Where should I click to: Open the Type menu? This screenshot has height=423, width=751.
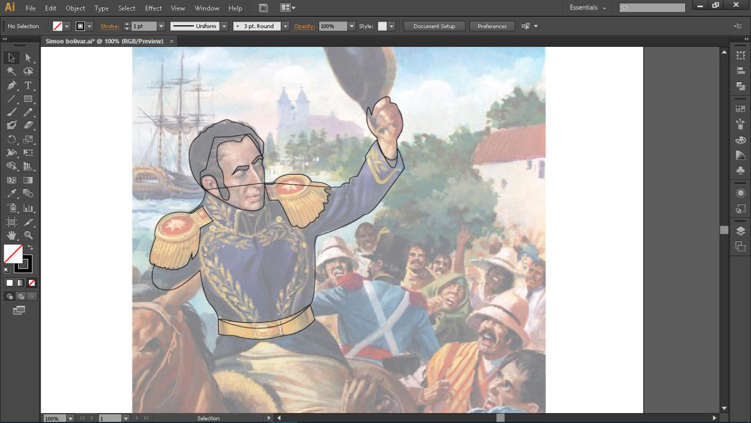[102, 8]
